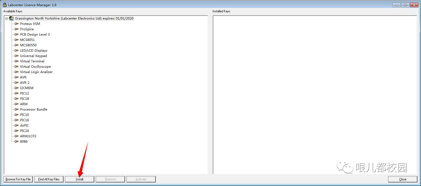421x186 pixels.
Task: Click the key icon beside AVR
Action: pos(17,77)
